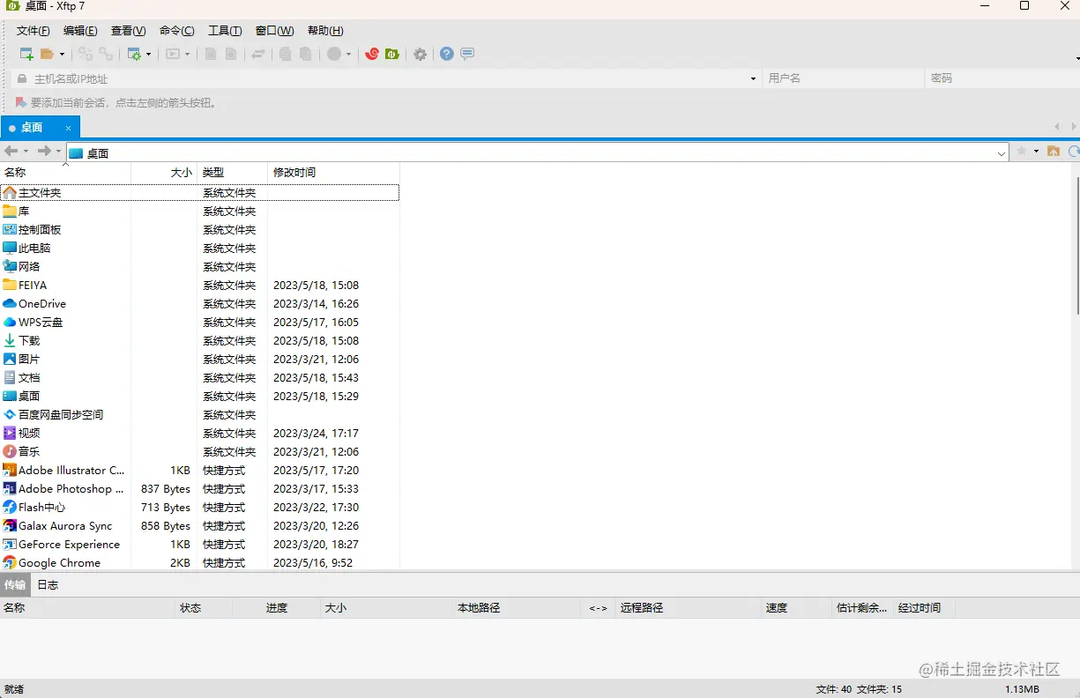1080x698 pixels.
Task: Sort by the 修改时间 column header
Action: tap(333, 172)
